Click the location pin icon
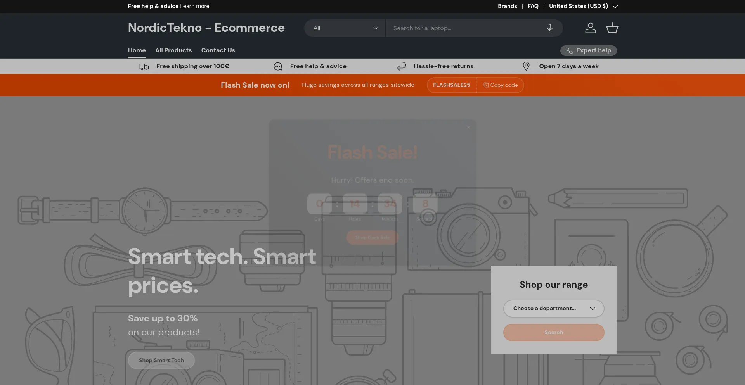This screenshot has height=385, width=745. (x=526, y=66)
